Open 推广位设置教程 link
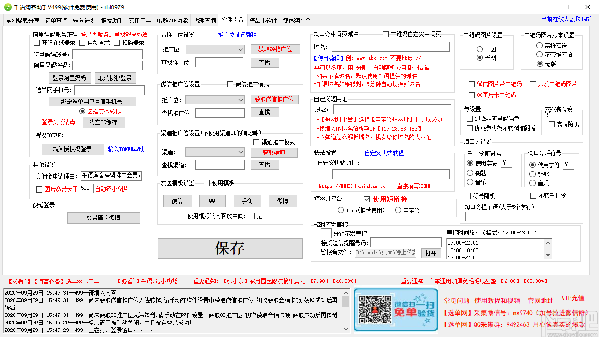 (x=237, y=34)
